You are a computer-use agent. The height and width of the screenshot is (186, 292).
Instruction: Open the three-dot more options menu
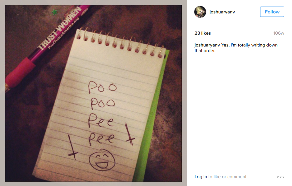click(280, 177)
